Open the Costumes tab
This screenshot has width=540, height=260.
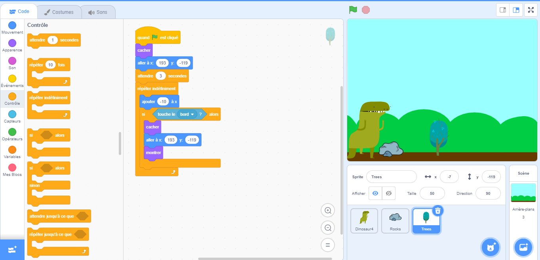pyautogui.click(x=59, y=12)
